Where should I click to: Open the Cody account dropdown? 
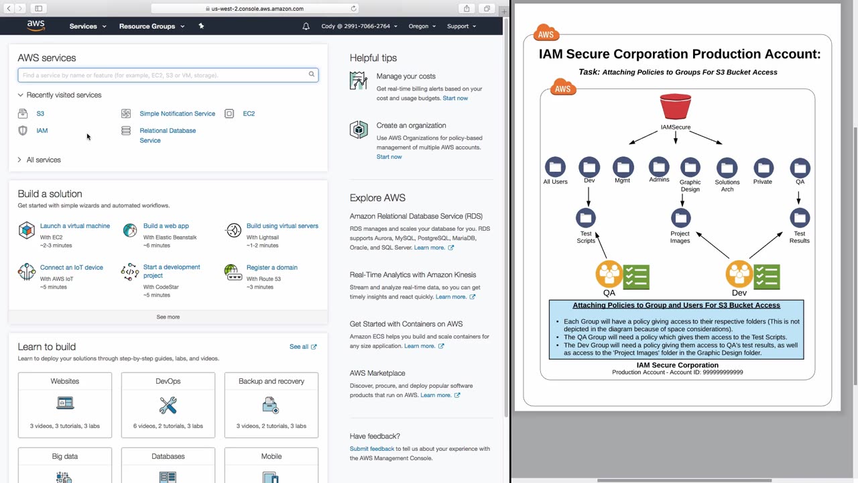click(x=358, y=26)
